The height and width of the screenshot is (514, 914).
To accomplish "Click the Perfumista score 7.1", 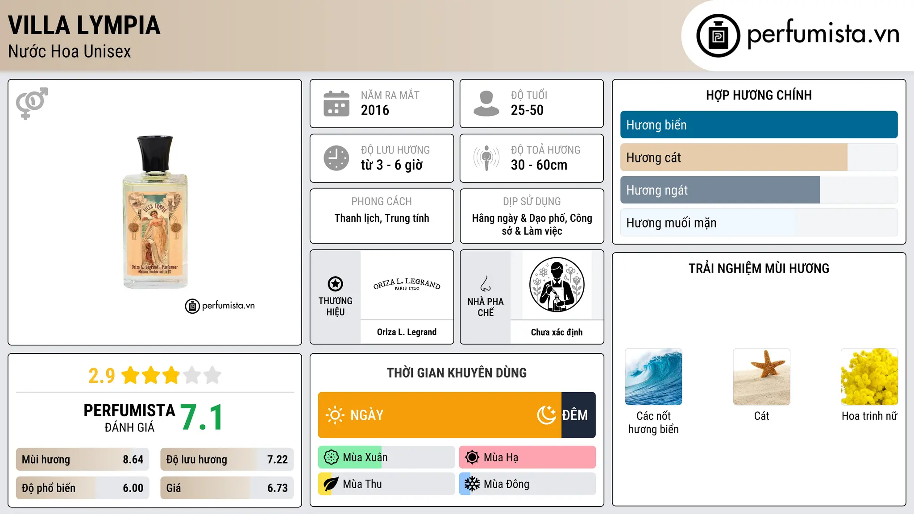I will pyautogui.click(x=202, y=418).
